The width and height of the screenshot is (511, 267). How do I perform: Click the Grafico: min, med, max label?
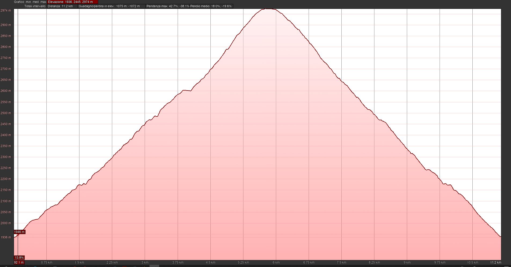click(x=30, y=2)
